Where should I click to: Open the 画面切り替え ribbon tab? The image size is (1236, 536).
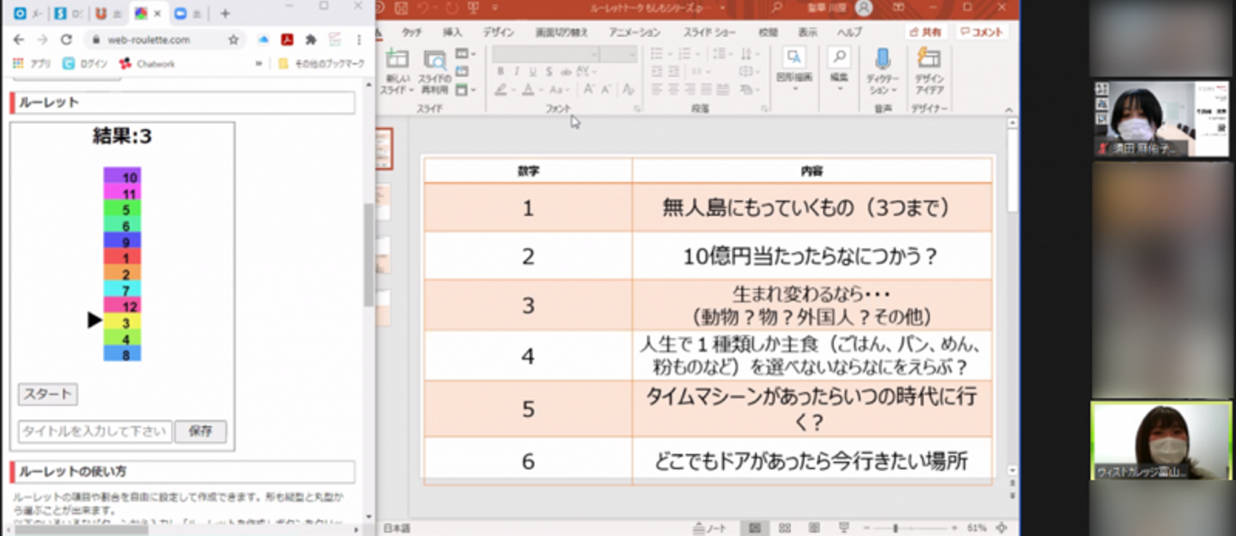click(x=561, y=32)
